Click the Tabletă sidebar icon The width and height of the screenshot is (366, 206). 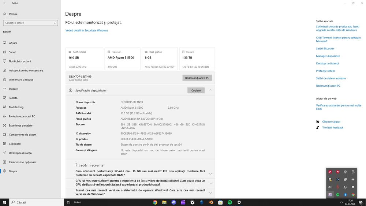(x=4, y=98)
